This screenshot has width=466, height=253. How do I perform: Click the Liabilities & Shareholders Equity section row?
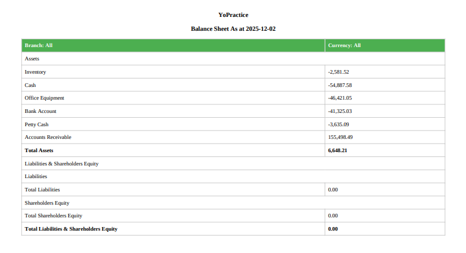pos(233,164)
